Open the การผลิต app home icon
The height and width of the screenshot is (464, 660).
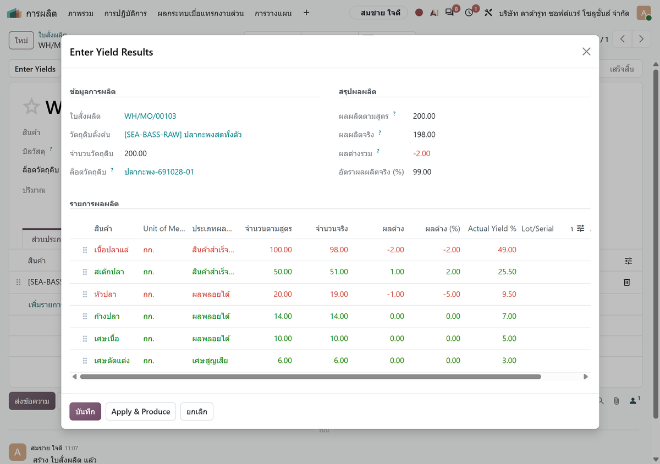tap(14, 13)
